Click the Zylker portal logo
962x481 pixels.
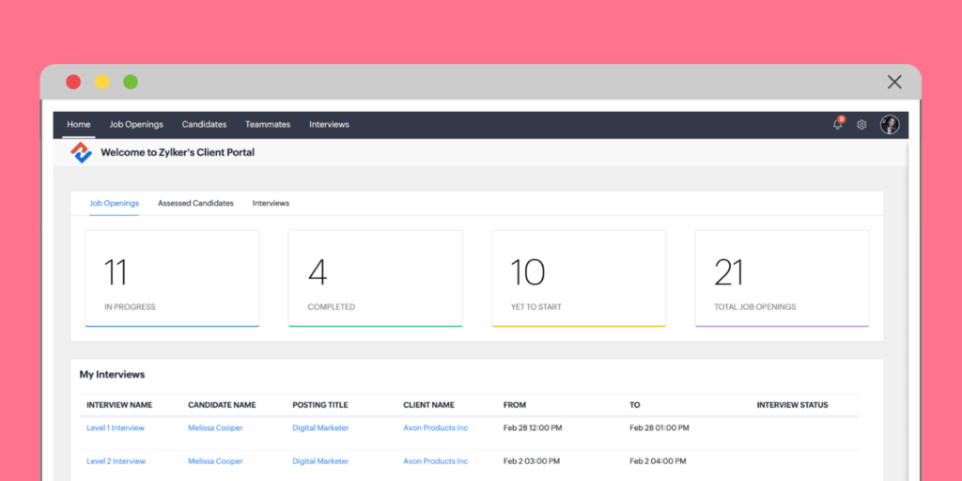click(82, 152)
